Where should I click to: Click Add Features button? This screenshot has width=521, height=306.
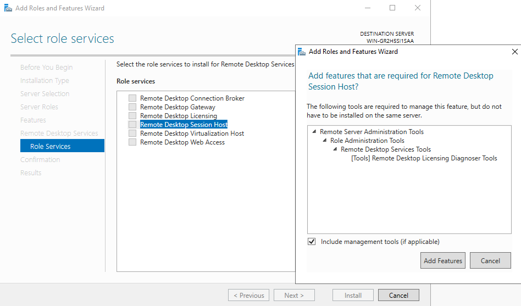pyautogui.click(x=443, y=260)
